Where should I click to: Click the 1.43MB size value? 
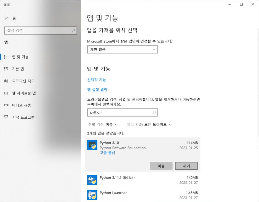coord(192,193)
